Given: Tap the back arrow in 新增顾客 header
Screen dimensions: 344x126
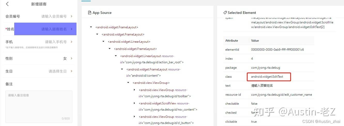Looking at the screenshot, I should (7, 4).
